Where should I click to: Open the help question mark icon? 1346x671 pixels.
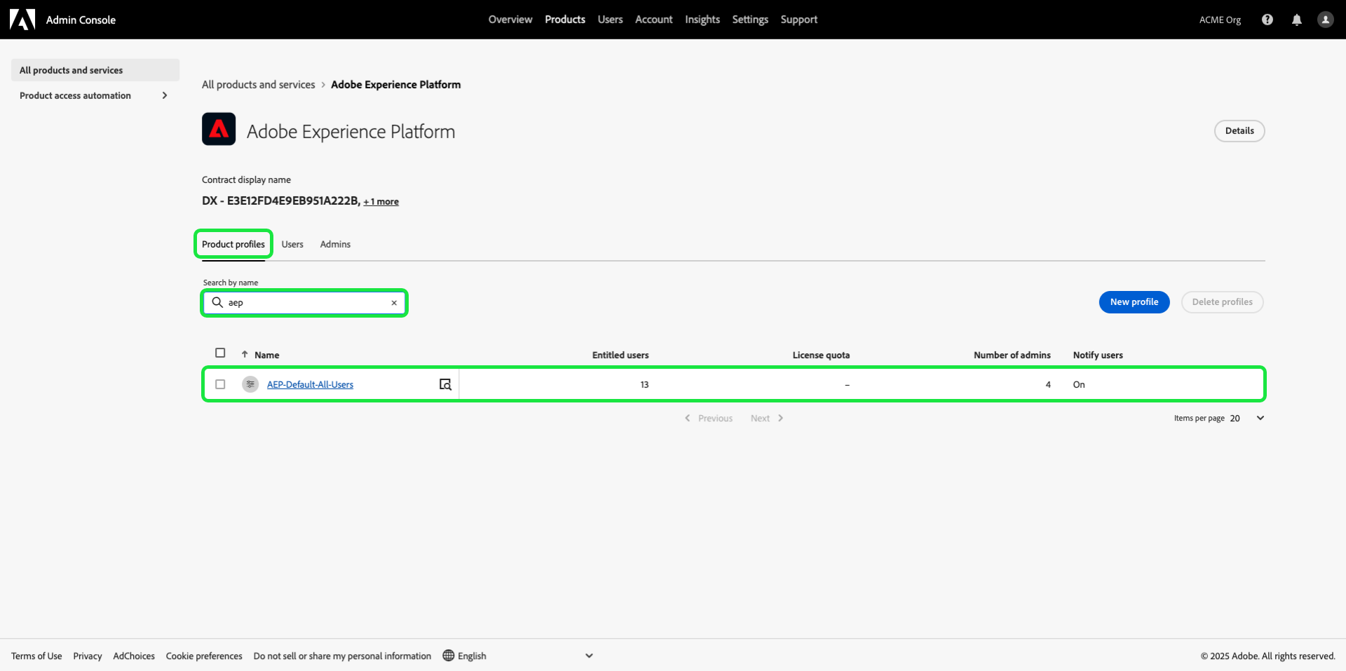(1267, 20)
